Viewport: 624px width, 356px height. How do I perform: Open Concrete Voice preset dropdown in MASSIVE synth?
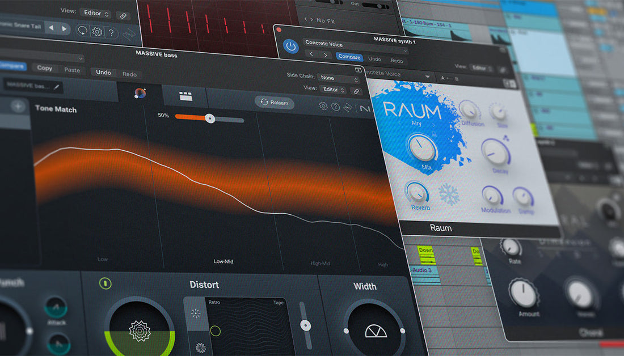pyautogui.click(x=356, y=46)
